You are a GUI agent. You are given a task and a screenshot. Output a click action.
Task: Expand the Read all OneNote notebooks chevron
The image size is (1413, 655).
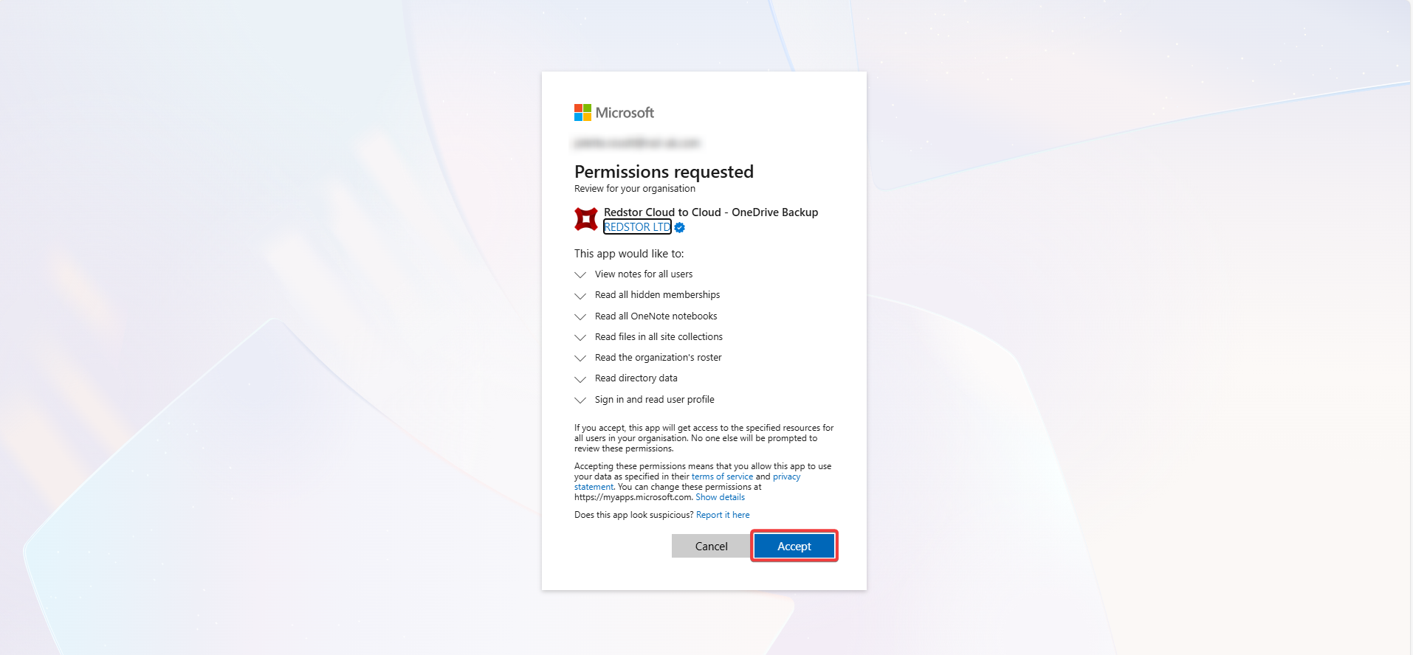(580, 316)
